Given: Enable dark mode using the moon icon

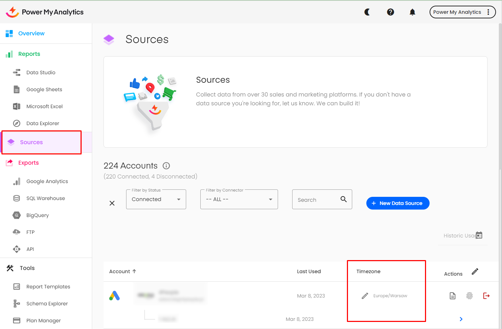Looking at the screenshot, I should click(367, 12).
